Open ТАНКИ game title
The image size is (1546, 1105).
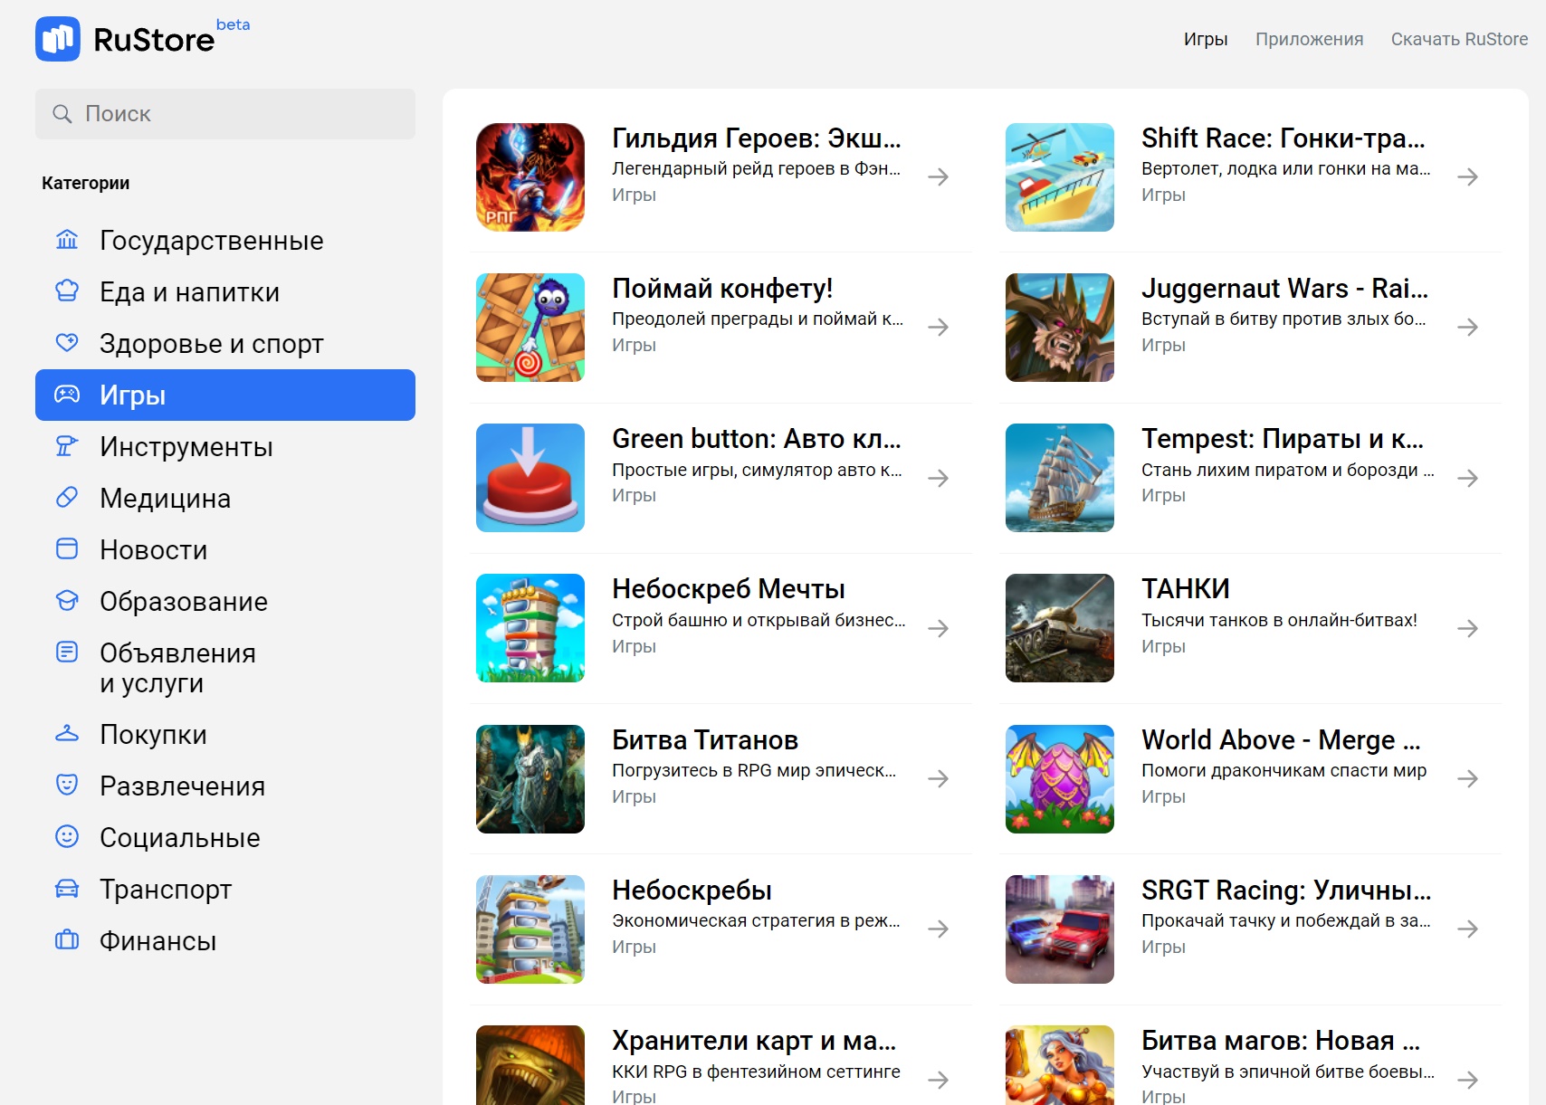pos(1186,589)
